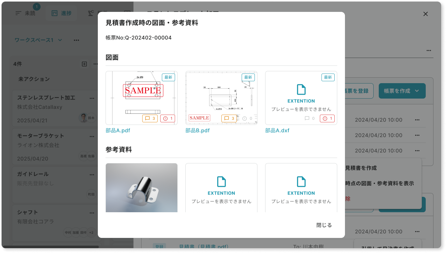The height and width of the screenshot is (253, 446).
Task: Click 最新 badge on 部品A.pdf
Action: pos(168,77)
